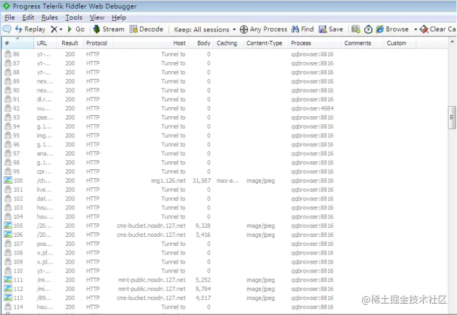Click the Replay toolbar button
Screen dimensions: 457x315
click(31, 29)
